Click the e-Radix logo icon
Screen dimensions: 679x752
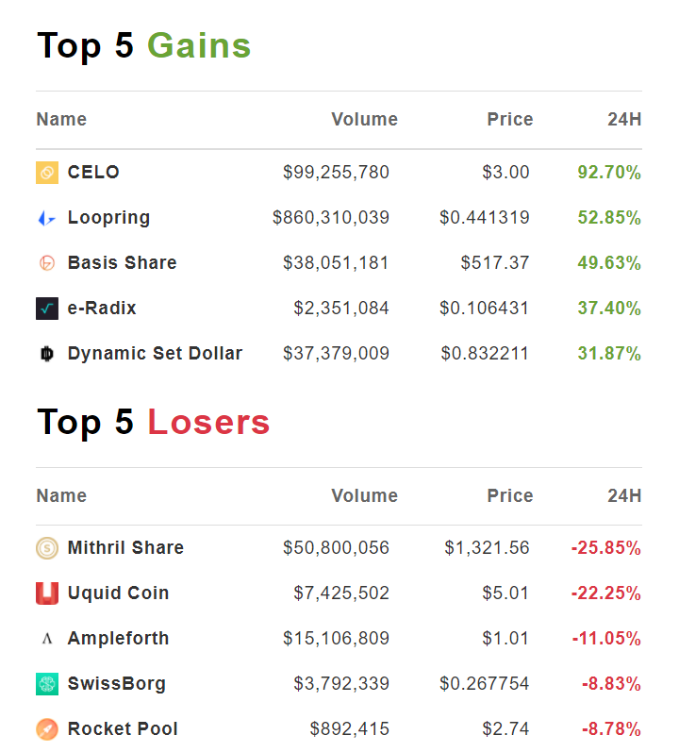tap(47, 309)
